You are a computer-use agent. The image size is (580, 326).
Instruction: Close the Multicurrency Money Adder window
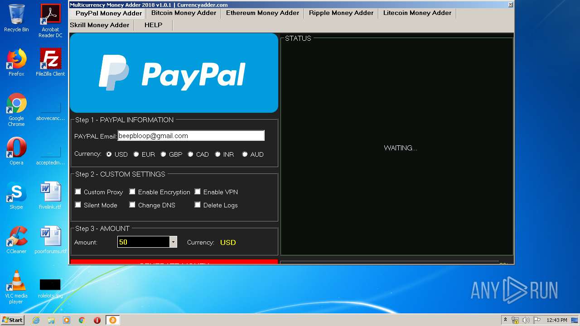[510, 5]
